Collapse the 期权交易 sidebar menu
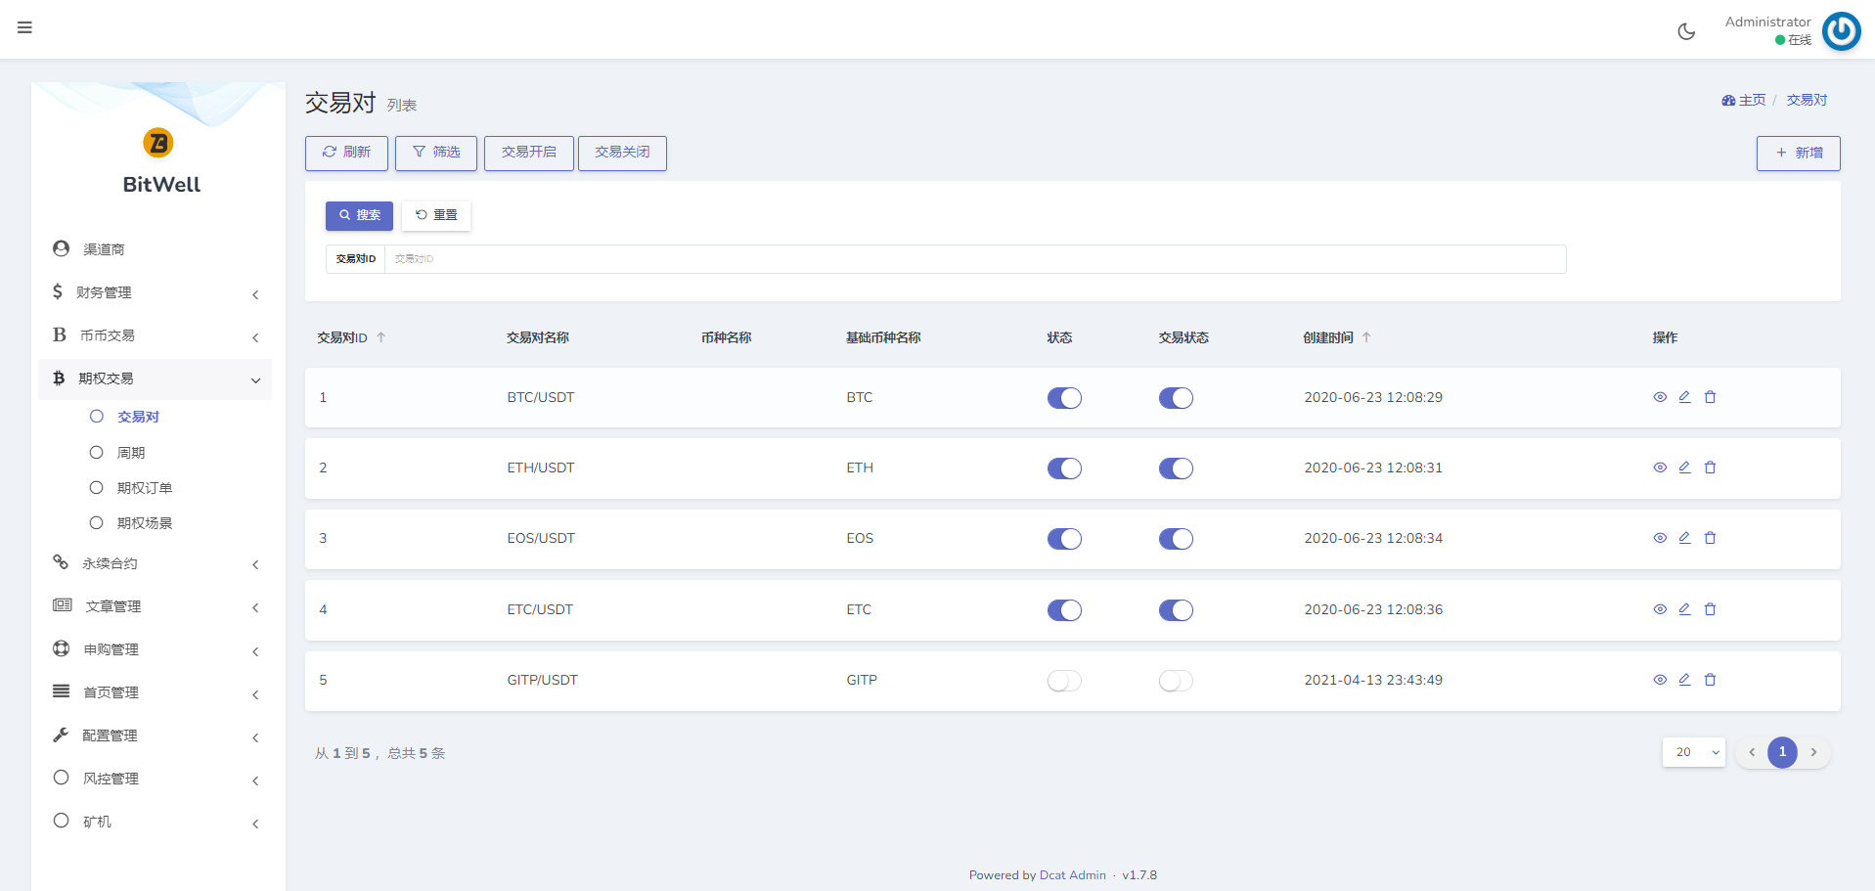The image size is (1875, 891). pyautogui.click(x=155, y=379)
